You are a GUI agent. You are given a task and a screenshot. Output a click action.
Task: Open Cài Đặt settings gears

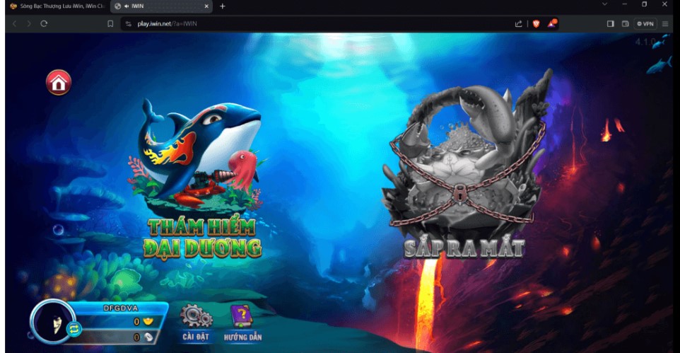[195, 318]
